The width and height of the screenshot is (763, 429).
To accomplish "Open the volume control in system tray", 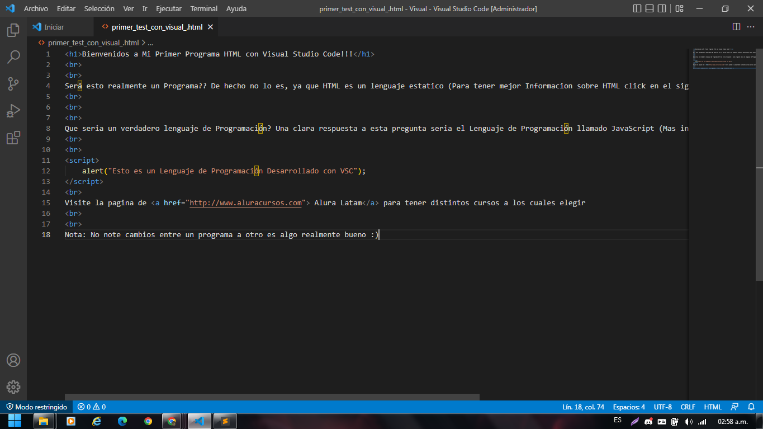I will pos(688,422).
